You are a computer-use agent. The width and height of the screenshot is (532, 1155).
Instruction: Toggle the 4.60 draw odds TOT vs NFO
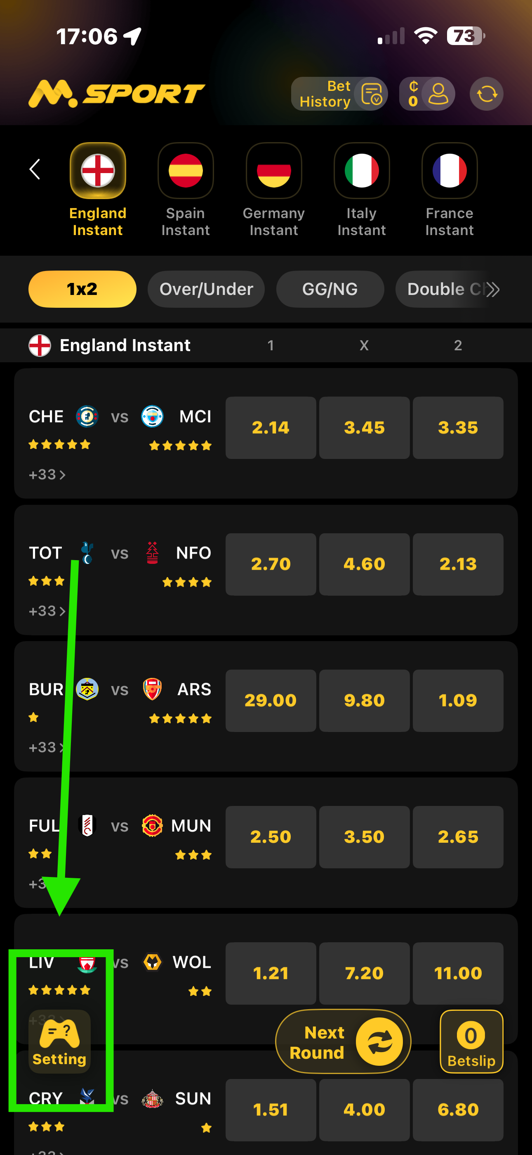pyautogui.click(x=364, y=564)
